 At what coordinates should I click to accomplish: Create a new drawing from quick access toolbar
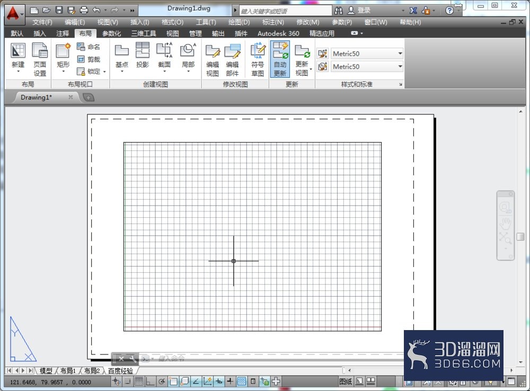[x=34, y=11]
